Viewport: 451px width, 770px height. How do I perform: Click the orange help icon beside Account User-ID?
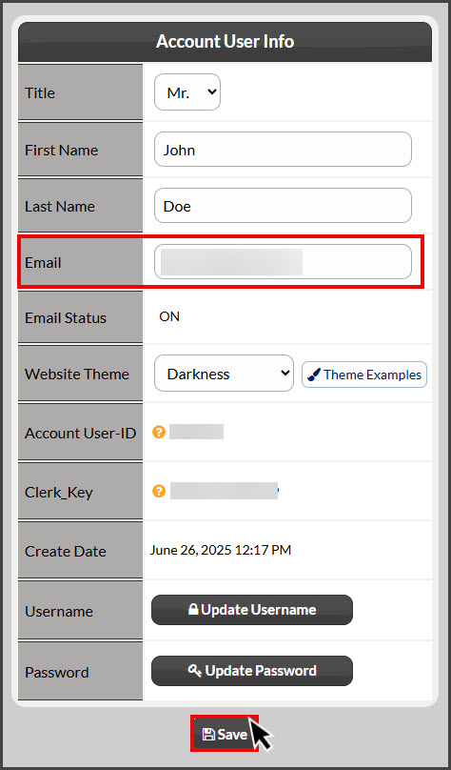coord(158,432)
